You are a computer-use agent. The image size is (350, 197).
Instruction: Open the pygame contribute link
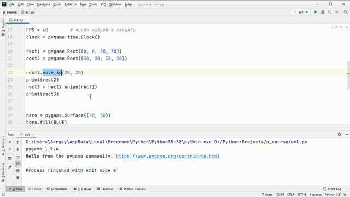tap(168, 156)
